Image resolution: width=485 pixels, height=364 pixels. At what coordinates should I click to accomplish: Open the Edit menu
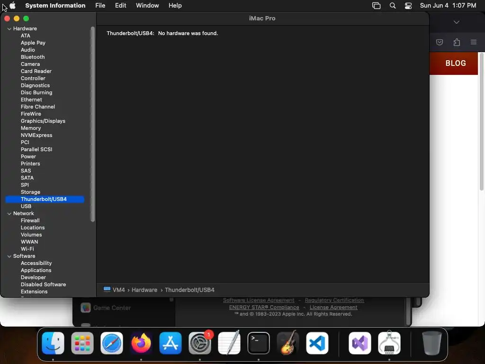[x=121, y=5]
